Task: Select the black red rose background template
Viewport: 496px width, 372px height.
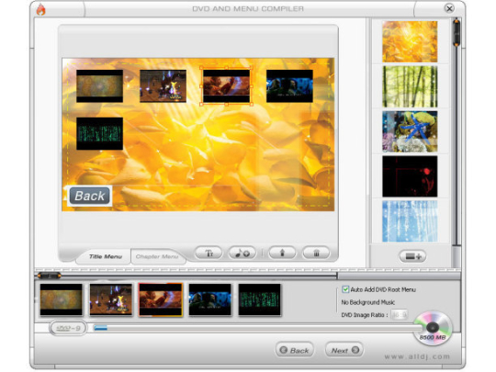Action: click(x=410, y=176)
